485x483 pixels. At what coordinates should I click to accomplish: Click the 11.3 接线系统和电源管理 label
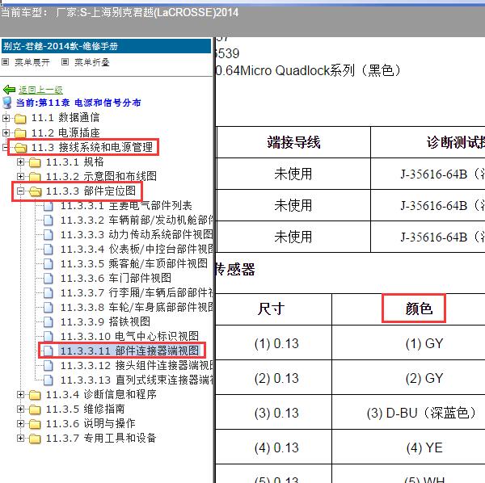[92, 147]
